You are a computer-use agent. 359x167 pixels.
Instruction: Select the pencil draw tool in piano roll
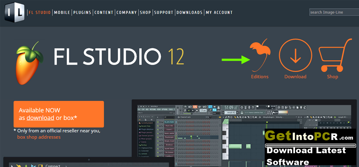click(x=235, y=117)
